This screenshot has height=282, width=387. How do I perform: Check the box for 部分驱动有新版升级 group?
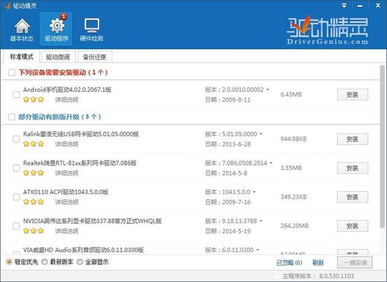click(x=11, y=117)
